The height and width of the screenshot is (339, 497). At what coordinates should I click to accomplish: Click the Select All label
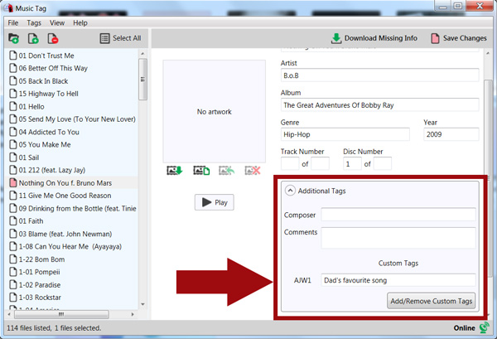127,38
